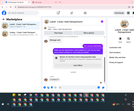
Task: Click the large listing photo in right panel
Action: pos(124,24)
